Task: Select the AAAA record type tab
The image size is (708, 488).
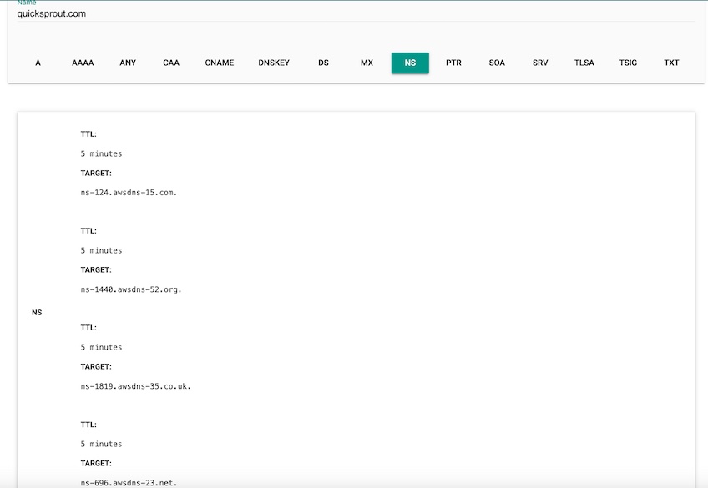Action: pyautogui.click(x=83, y=63)
